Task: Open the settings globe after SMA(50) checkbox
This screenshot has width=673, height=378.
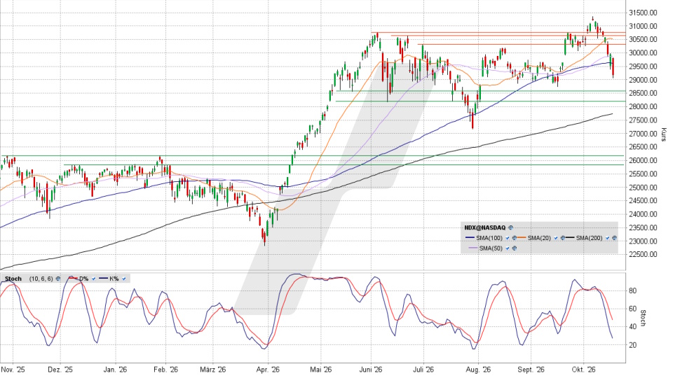Action: point(515,248)
